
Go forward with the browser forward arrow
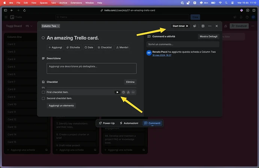pos(18,10)
